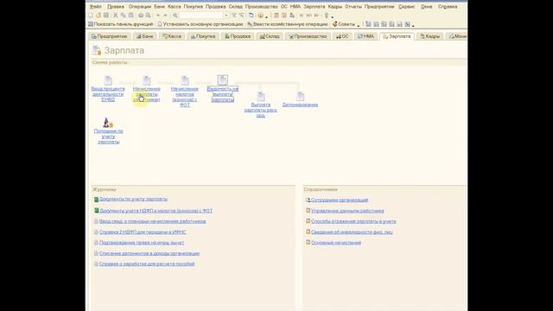Open Документы по учету зарплаты journal link

pyautogui.click(x=133, y=200)
